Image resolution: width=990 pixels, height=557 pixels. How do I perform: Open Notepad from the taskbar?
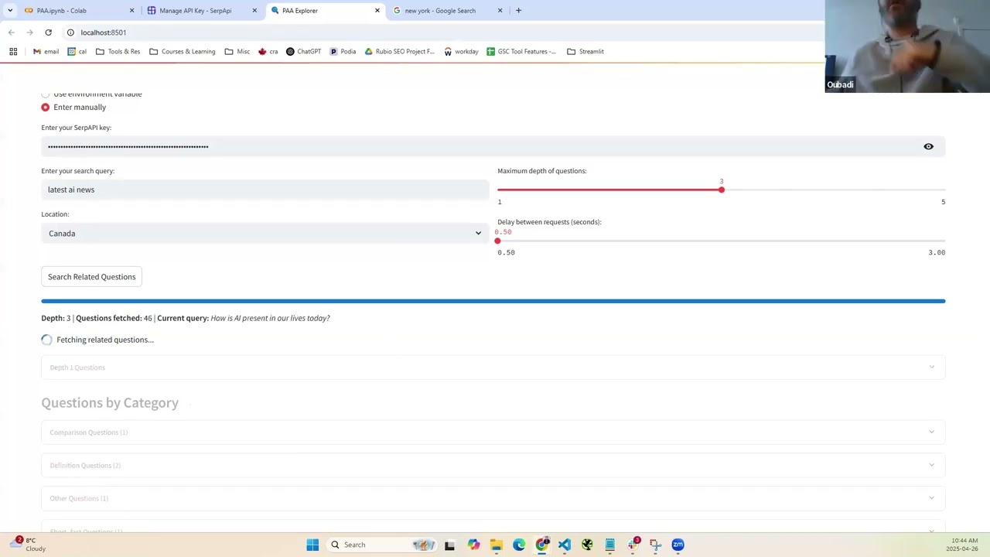pos(609,545)
